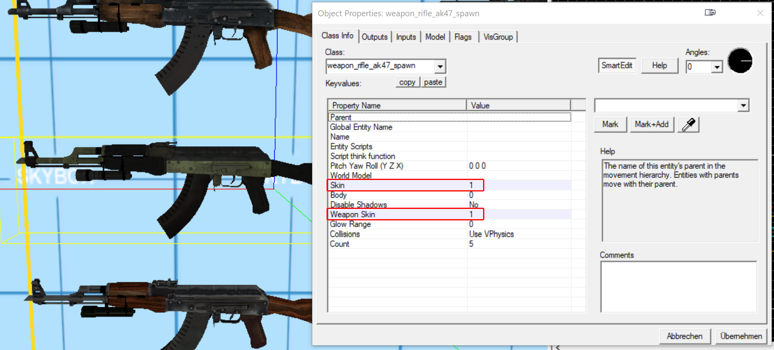The image size is (774, 350).
Task: Click Übernehmen to apply changes
Action: (x=741, y=336)
